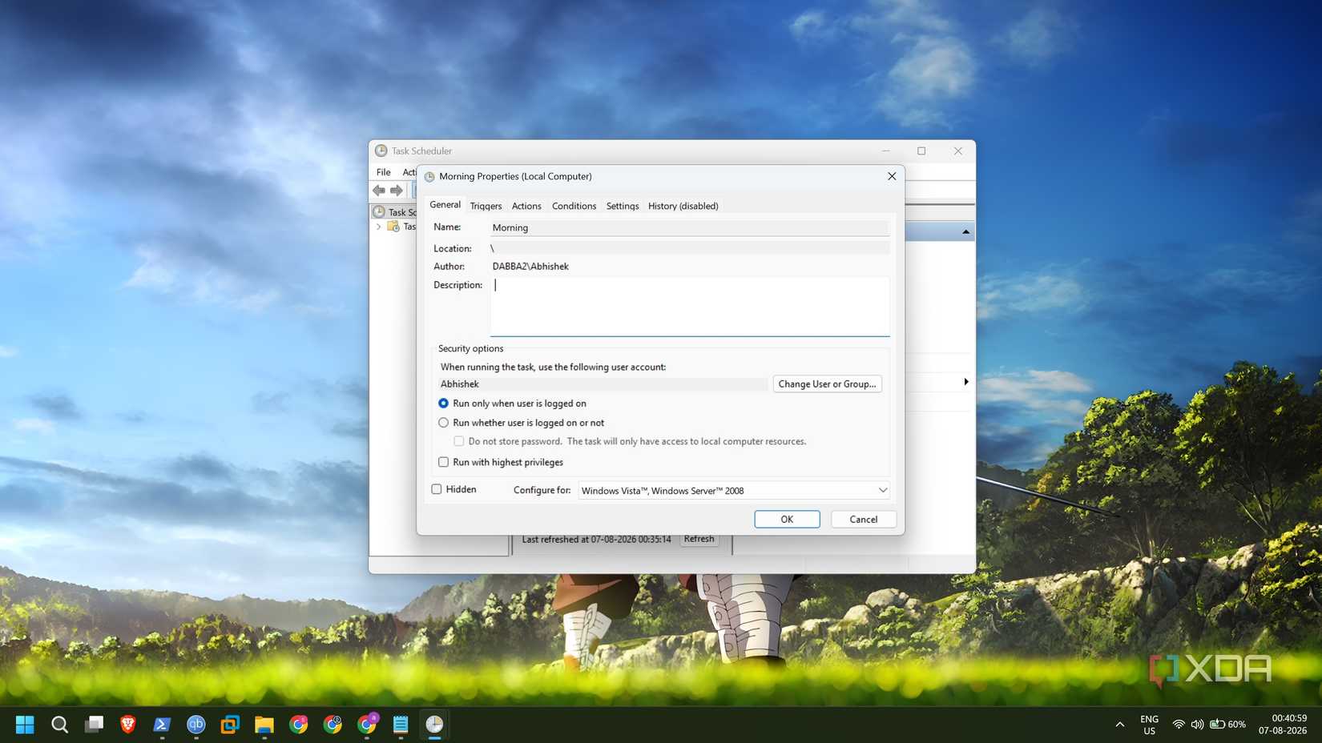1322x743 pixels.
Task: Click the Name field containing Morning
Action: (689, 227)
